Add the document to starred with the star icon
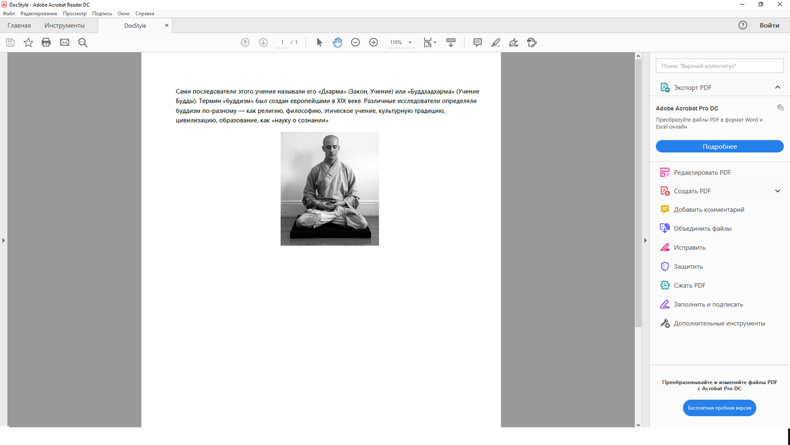The height and width of the screenshot is (445, 790). tap(28, 43)
